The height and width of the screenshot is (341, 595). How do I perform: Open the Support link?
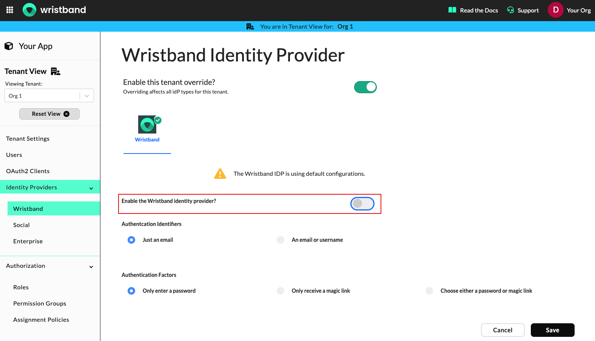pos(528,10)
